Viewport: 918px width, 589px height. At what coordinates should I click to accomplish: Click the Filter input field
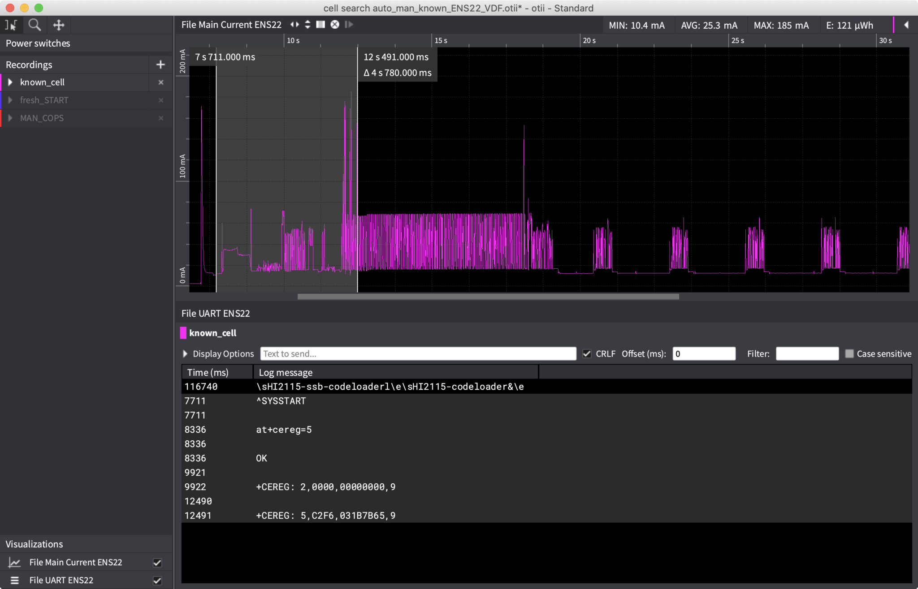[x=807, y=354]
